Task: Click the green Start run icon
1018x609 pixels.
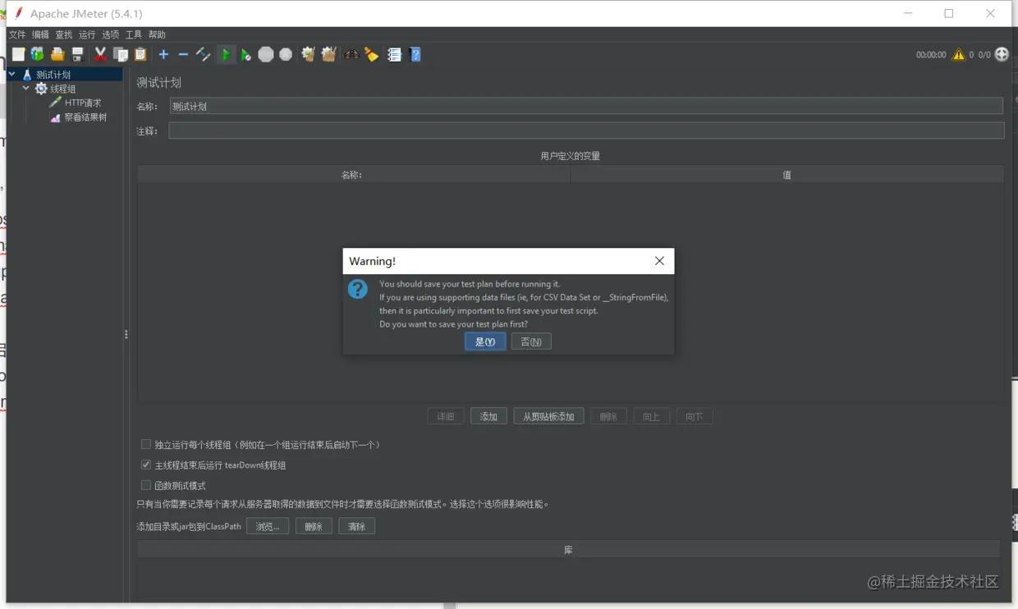Action: click(226, 54)
